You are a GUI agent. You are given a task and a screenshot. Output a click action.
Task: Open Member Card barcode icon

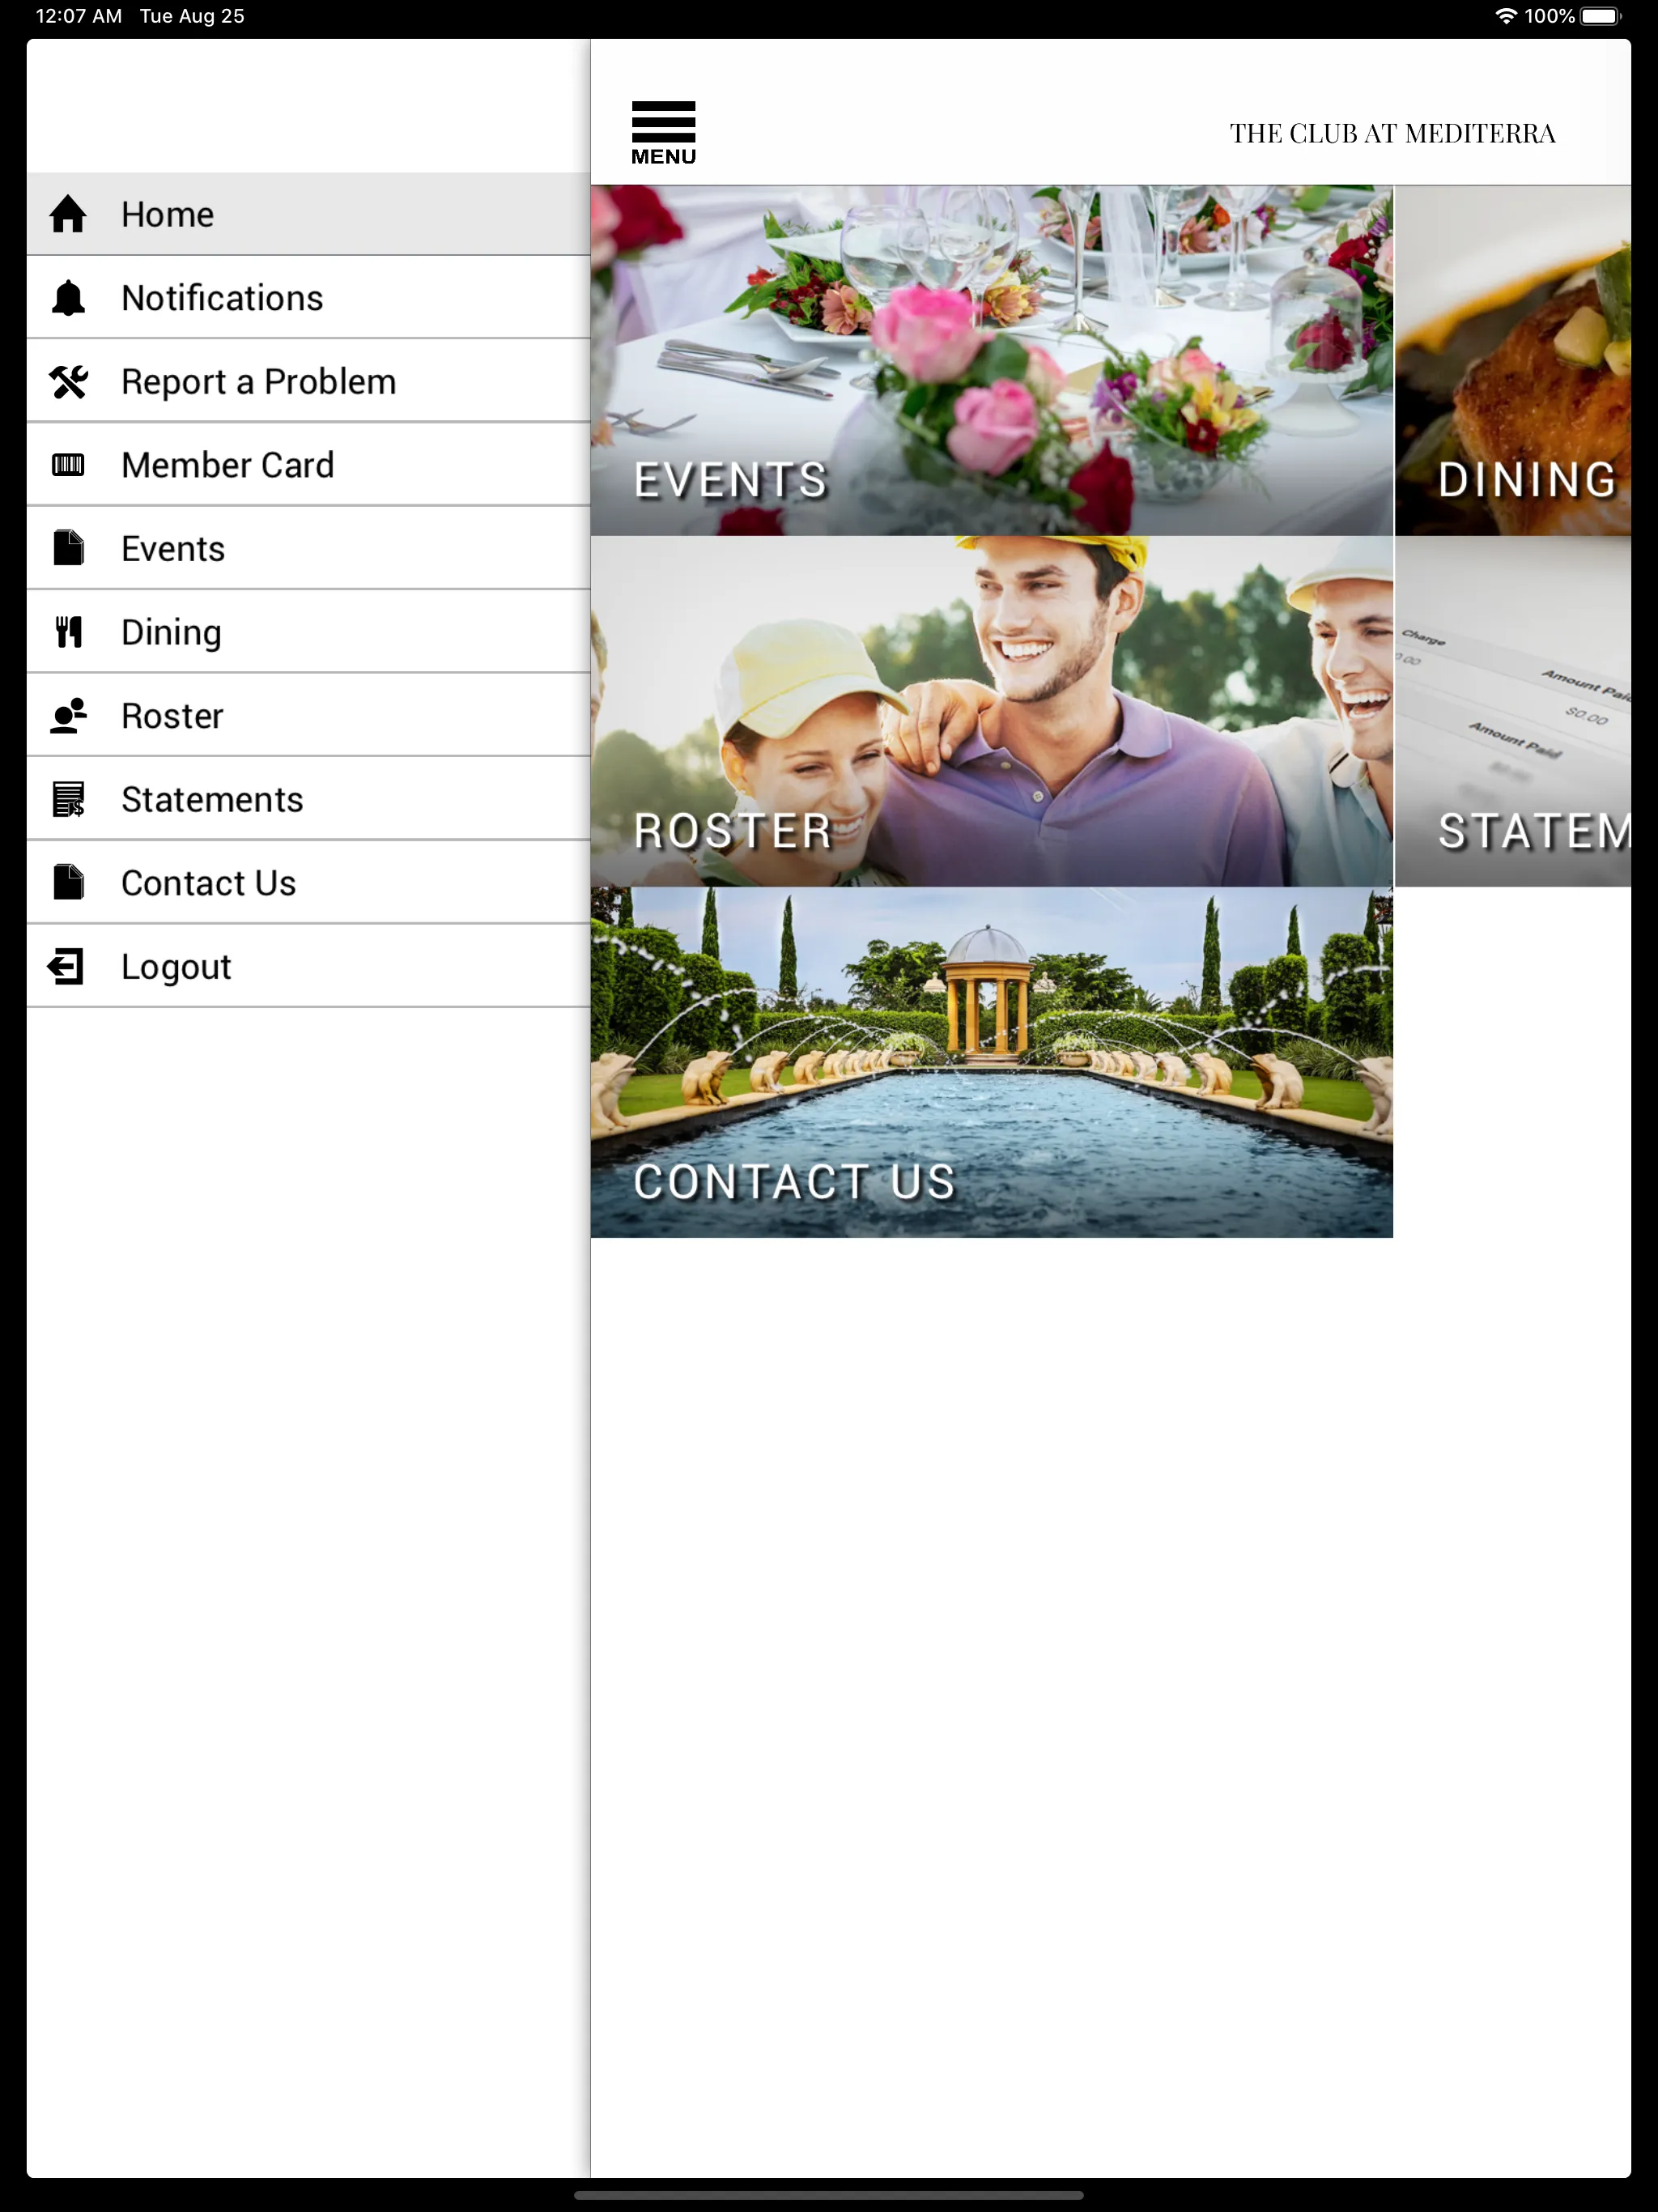coord(68,465)
